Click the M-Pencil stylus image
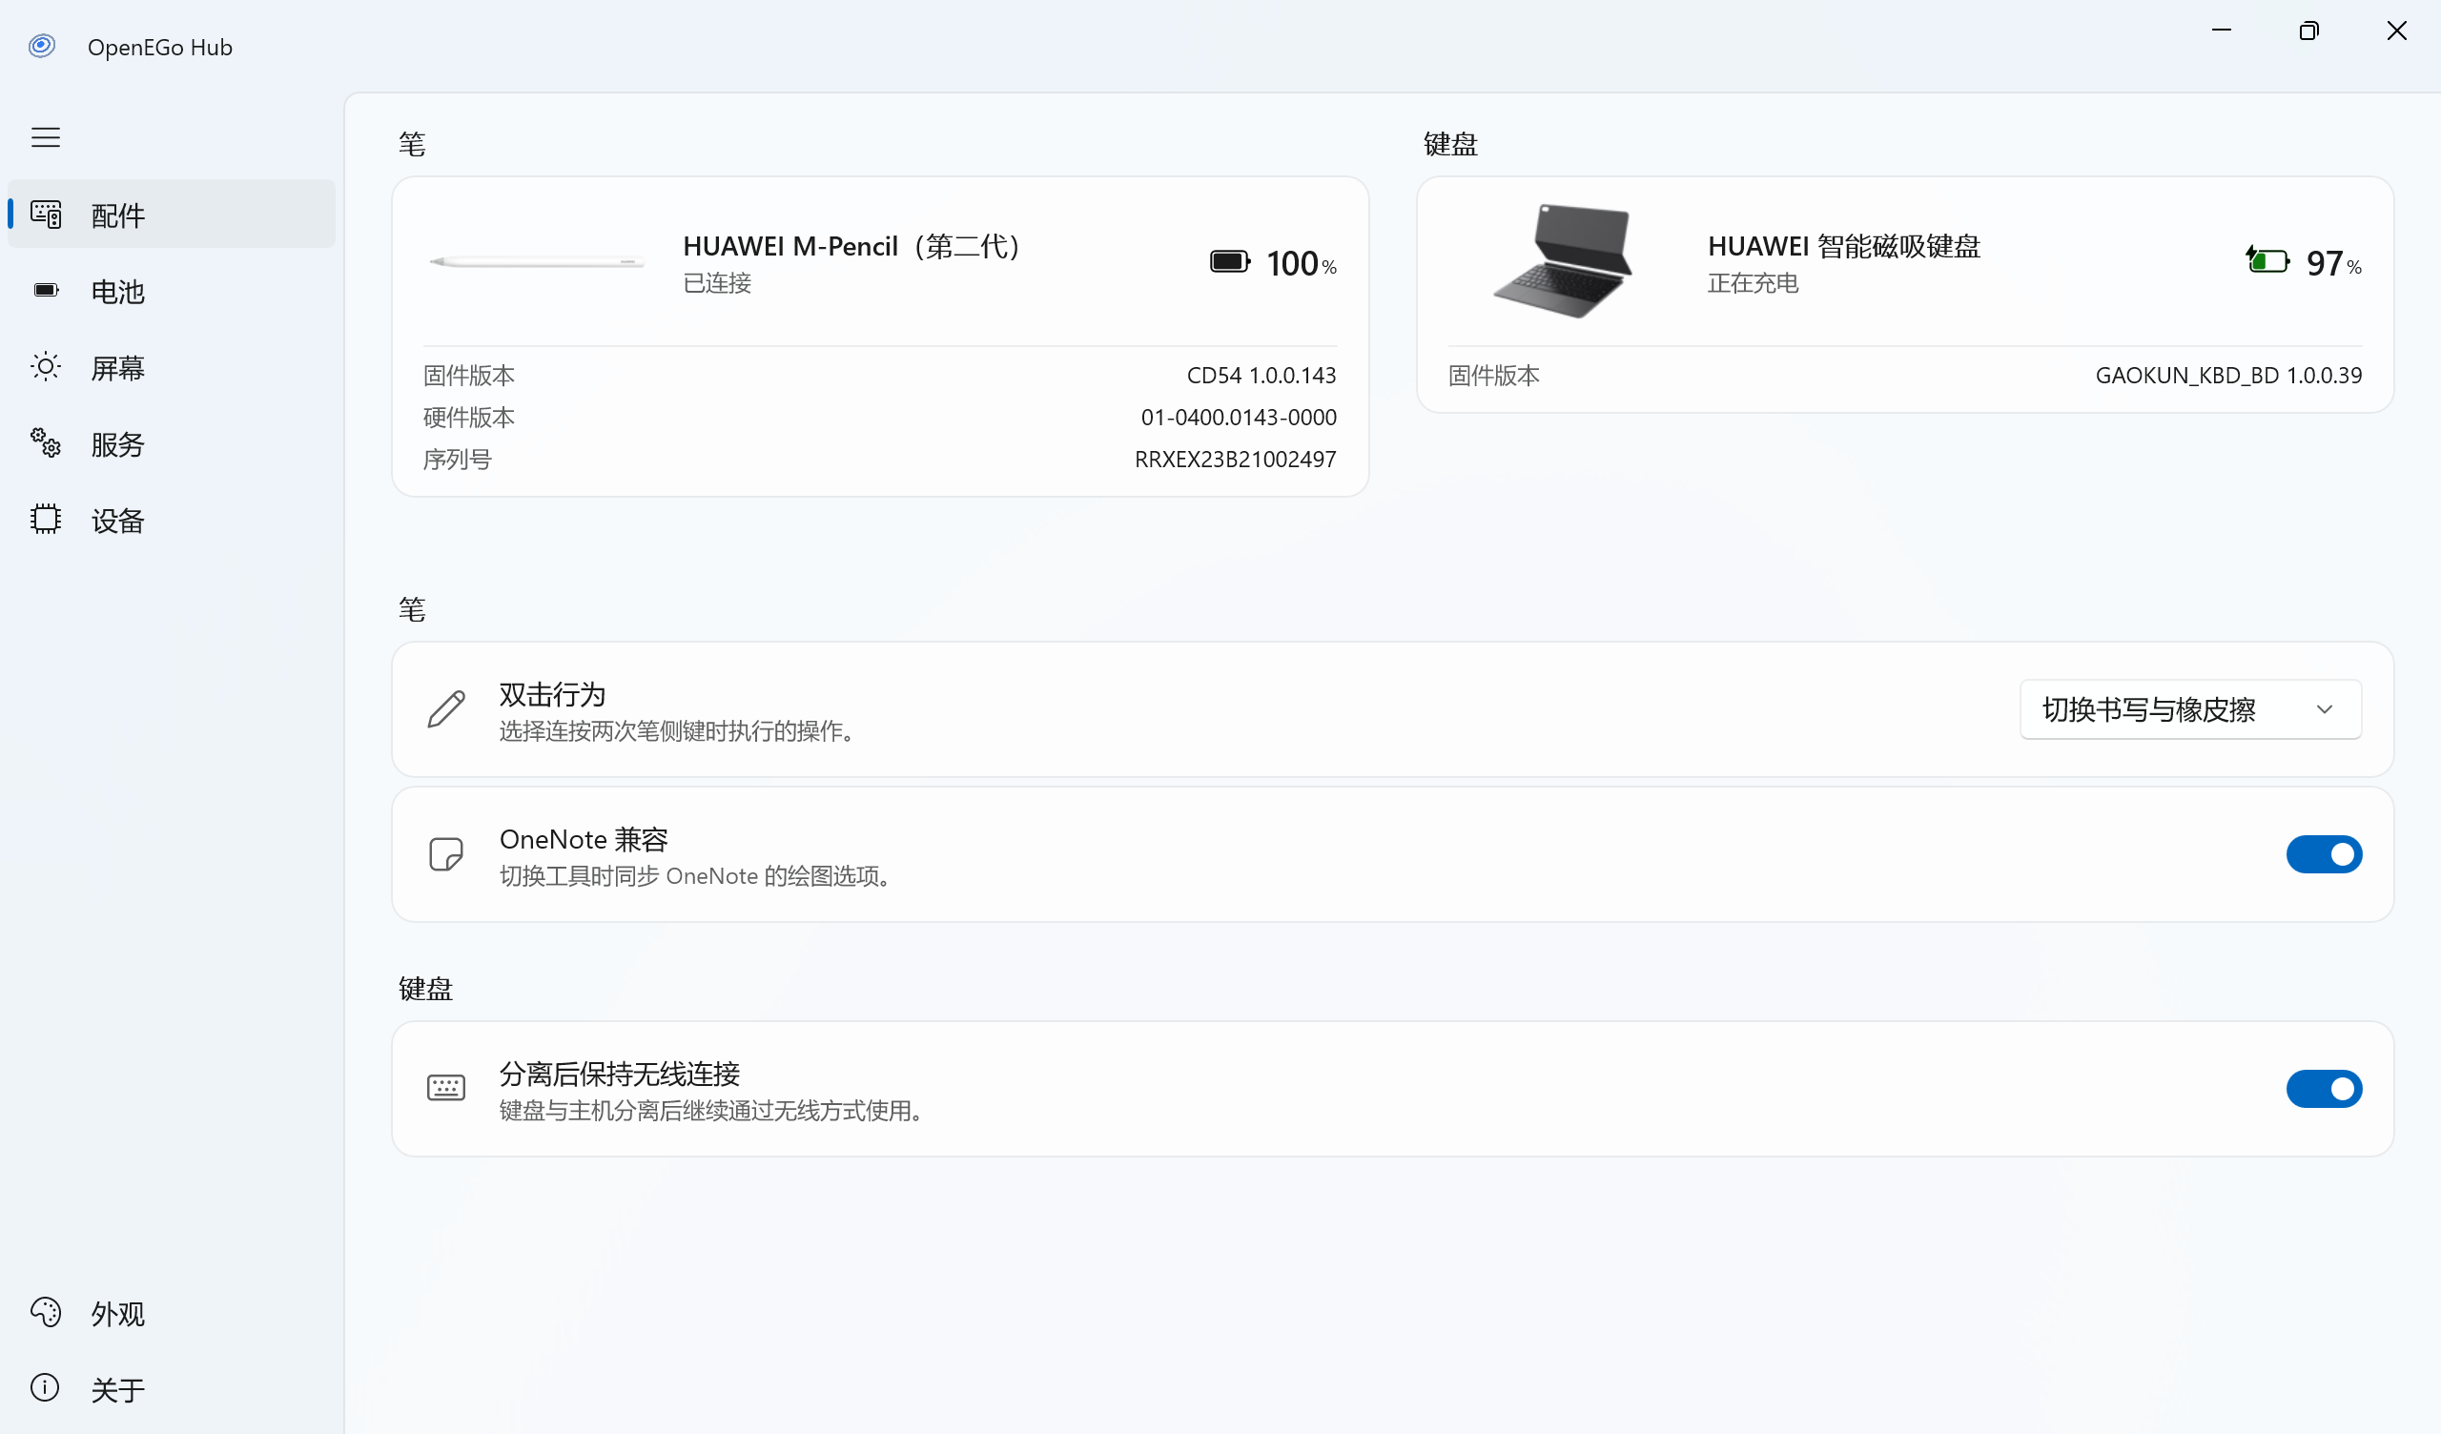This screenshot has height=1434, width=2441. click(x=538, y=261)
